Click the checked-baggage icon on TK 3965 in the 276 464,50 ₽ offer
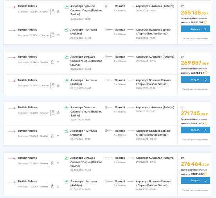The width and height of the screenshot is (216, 198). point(52,163)
